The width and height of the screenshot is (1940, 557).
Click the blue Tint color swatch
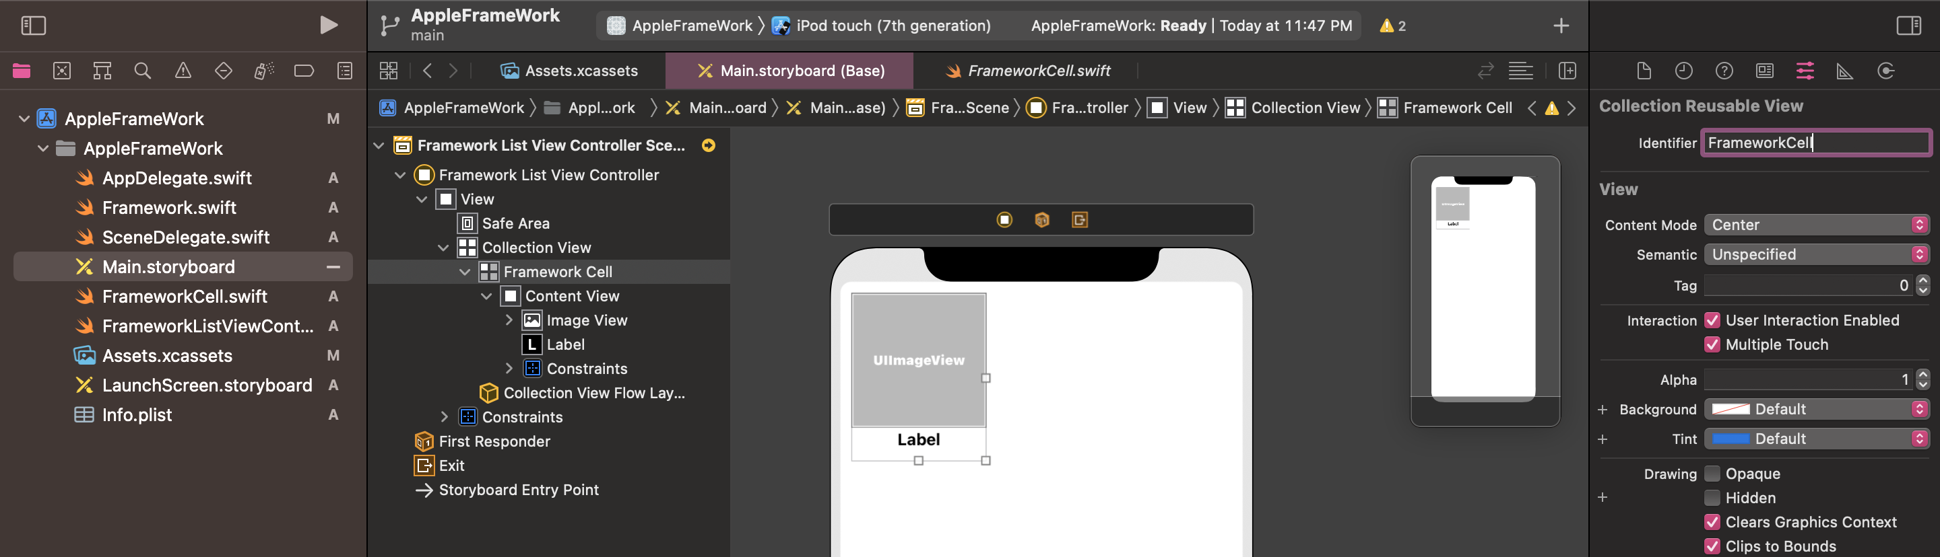[x=1730, y=438]
